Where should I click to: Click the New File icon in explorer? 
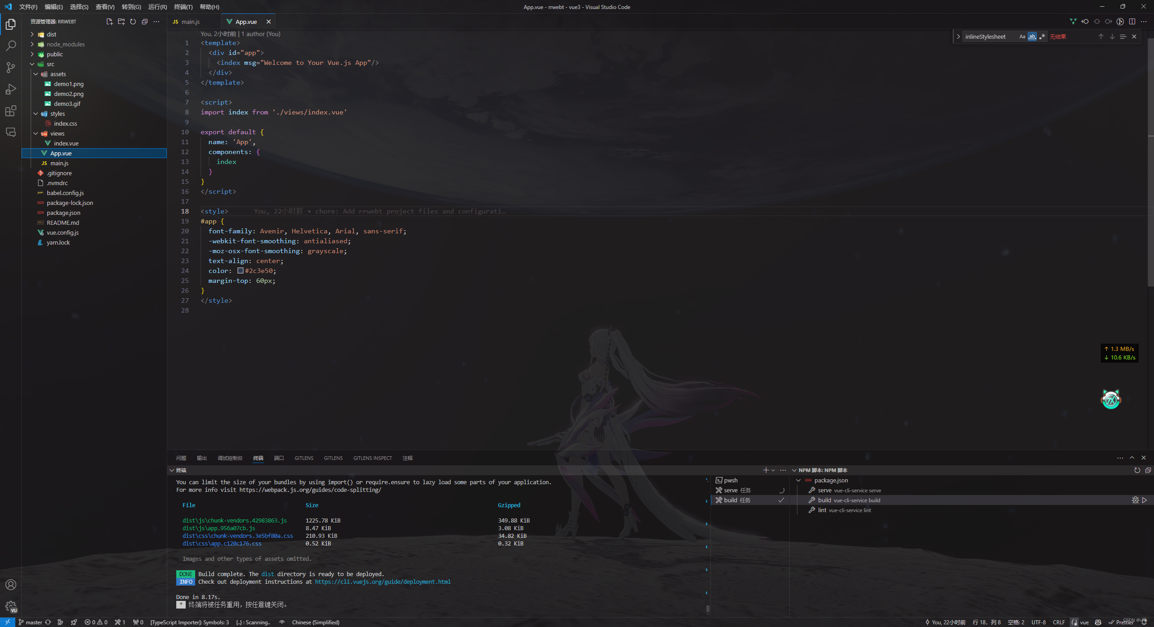click(x=109, y=22)
